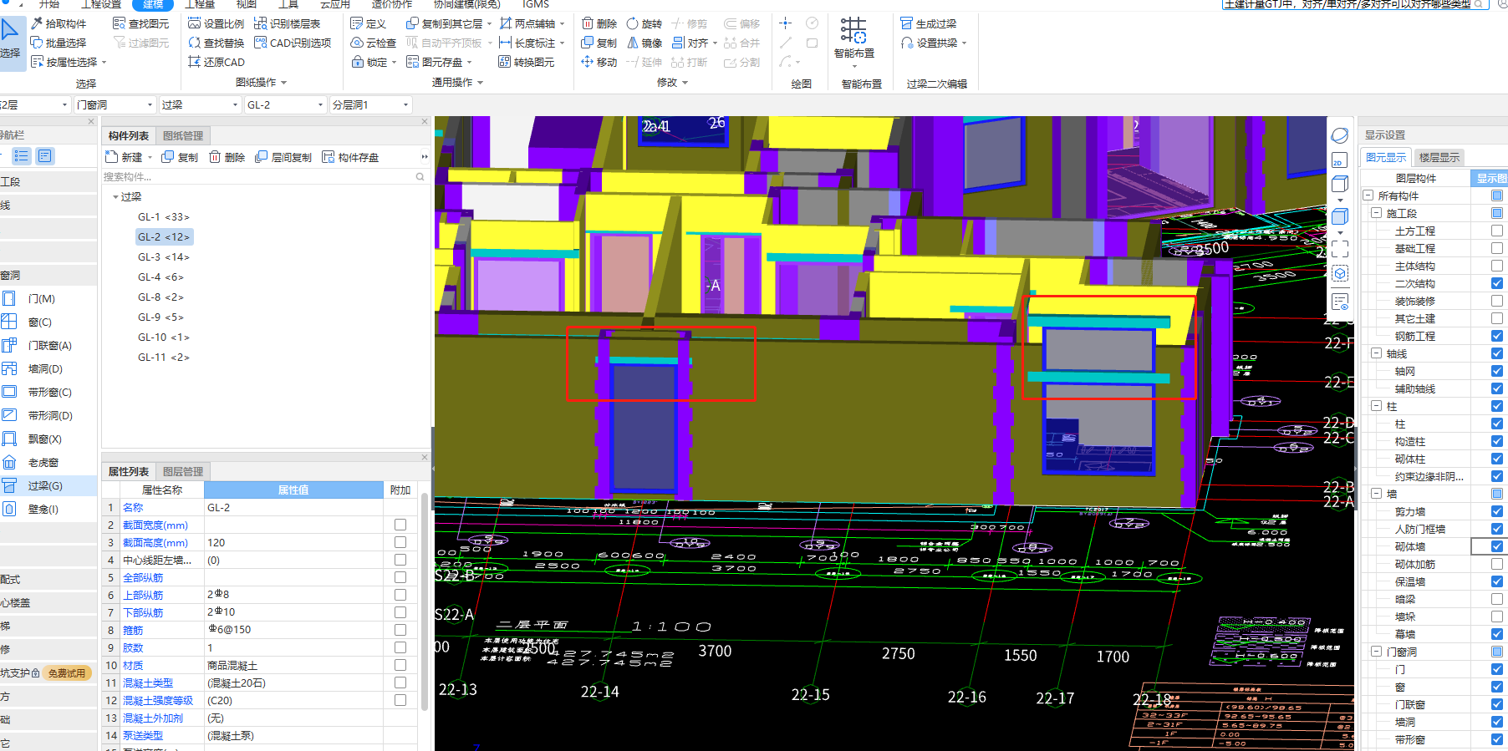Screen dimensions: 1508x751
Task: Switch to 图层管理 tab
Action: coord(183,471)
